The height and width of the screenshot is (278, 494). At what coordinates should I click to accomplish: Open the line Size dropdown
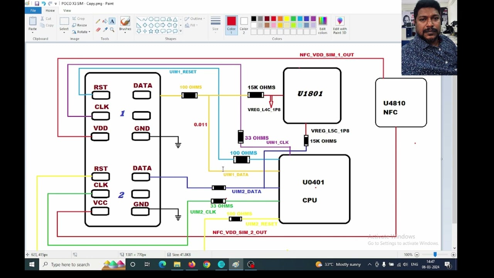click(215, 25)
